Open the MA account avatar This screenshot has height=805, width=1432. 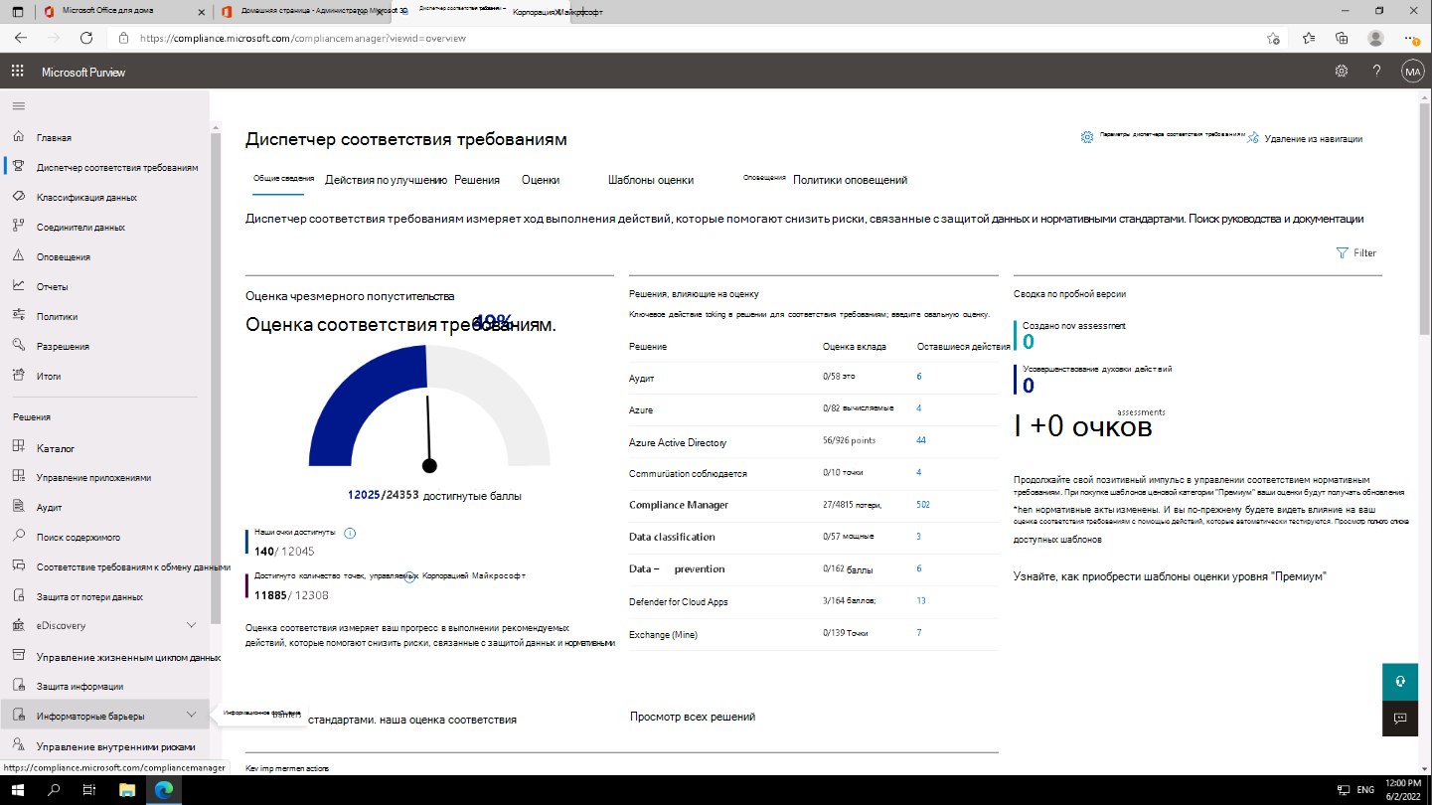[1412, 71]
